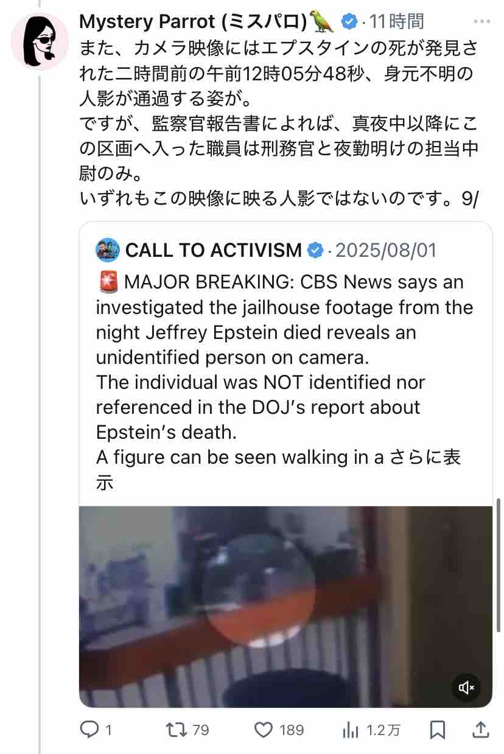Like the post with heart icon

[264, 729]
